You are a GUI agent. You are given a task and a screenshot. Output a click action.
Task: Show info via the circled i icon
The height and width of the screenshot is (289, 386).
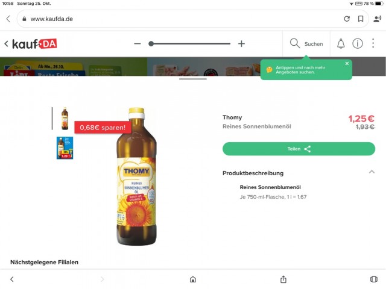[358, 44]
